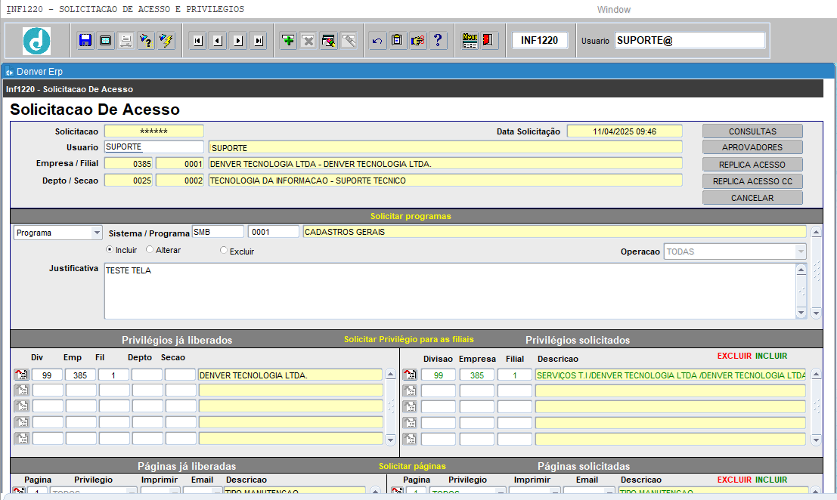Click the REPLICA ACESSO button
This screenshot has height=500, width=837.
752,165
